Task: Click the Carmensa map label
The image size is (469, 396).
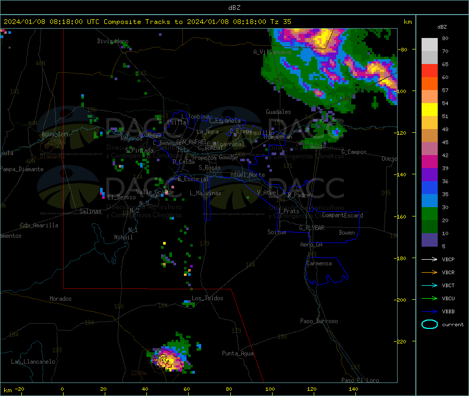Action: pyautogui.click(x=319, y=263)
